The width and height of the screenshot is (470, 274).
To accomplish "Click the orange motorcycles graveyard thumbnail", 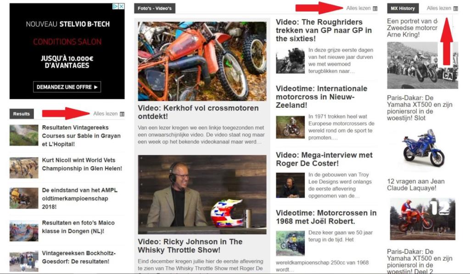I will [x=202, y=61].
